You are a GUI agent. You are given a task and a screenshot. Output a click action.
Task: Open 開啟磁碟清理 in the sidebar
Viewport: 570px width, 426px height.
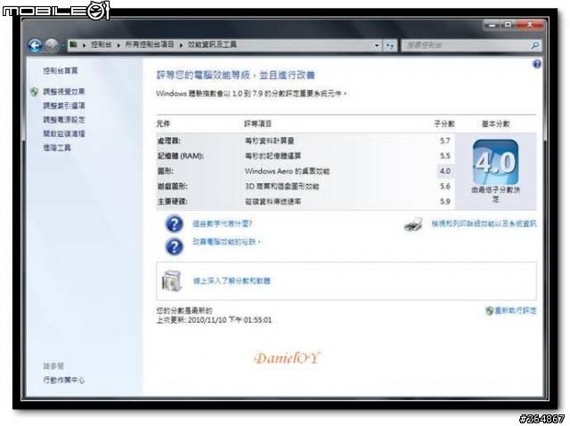point(64,134)
